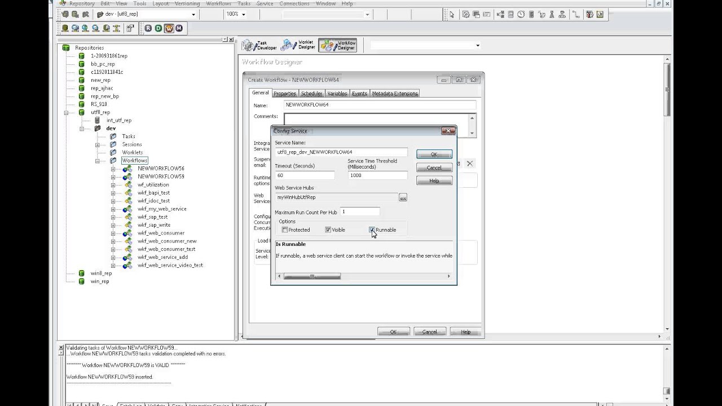Viewport: 722px width, 406px height.
Task: Enable the Protected checkbox
Action: 285,230
